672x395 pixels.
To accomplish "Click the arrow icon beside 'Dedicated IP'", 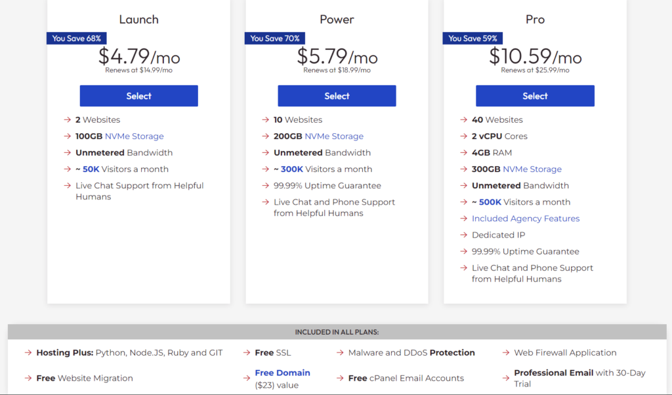I will pos(463,235).
